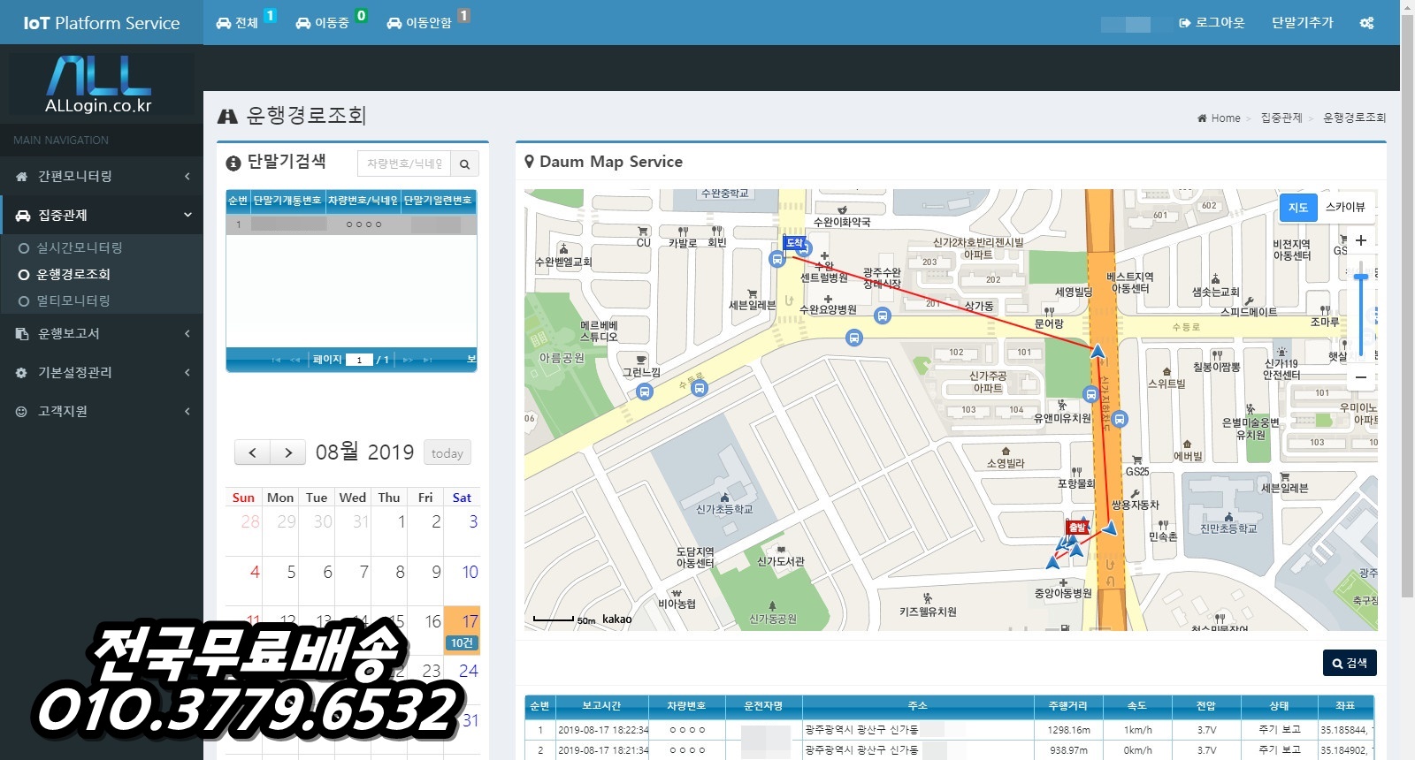The height and width of the screenshot is (760, 1415).
Task: Select 멀티모니터링 in sidebar
Action: click(x=73, y=301)
